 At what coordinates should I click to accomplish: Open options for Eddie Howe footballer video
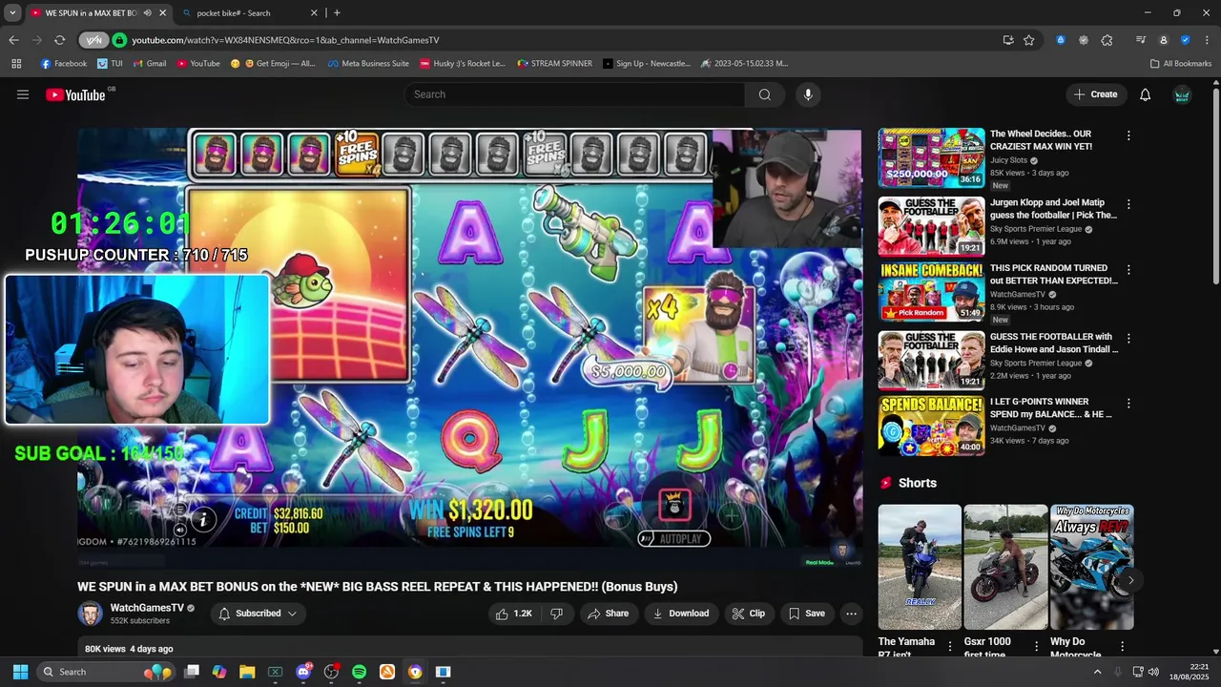[x=1128, y=339]
